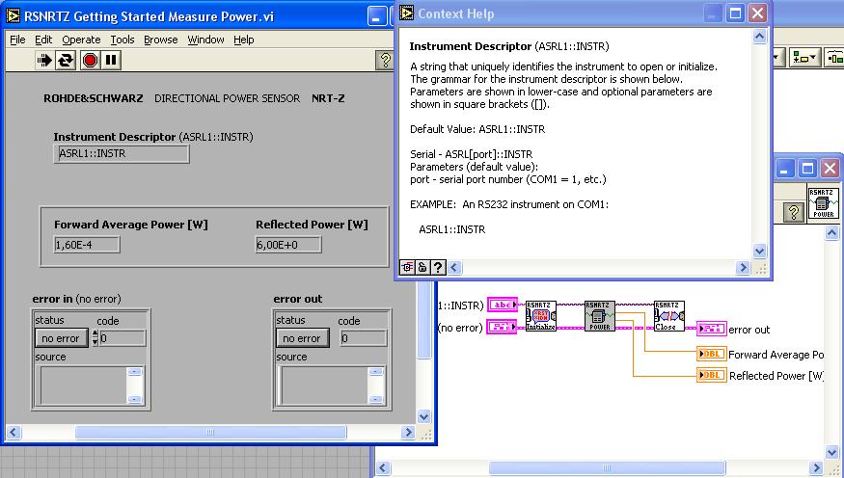Select the RSNRTZ Power VI node in the diagram
Image resolution: width=844 pixels, height=478 pixels.
pos(599,316)
